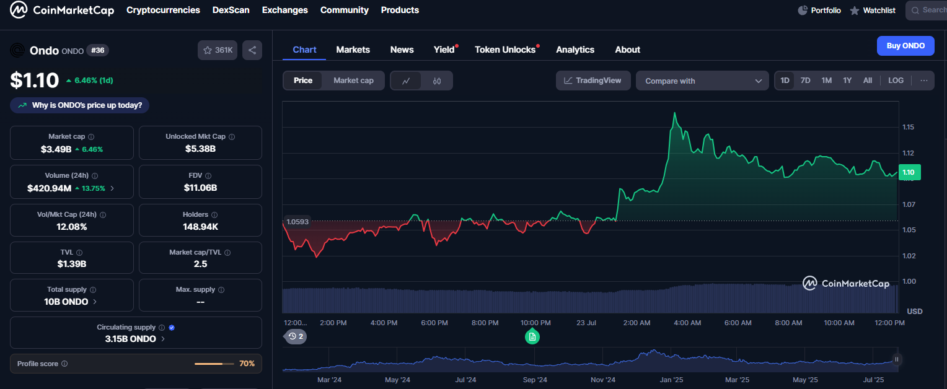Switch to the Yield tab
Image resolution: width=947 pixels, height=389 pixels.
(x=444, y=50)
